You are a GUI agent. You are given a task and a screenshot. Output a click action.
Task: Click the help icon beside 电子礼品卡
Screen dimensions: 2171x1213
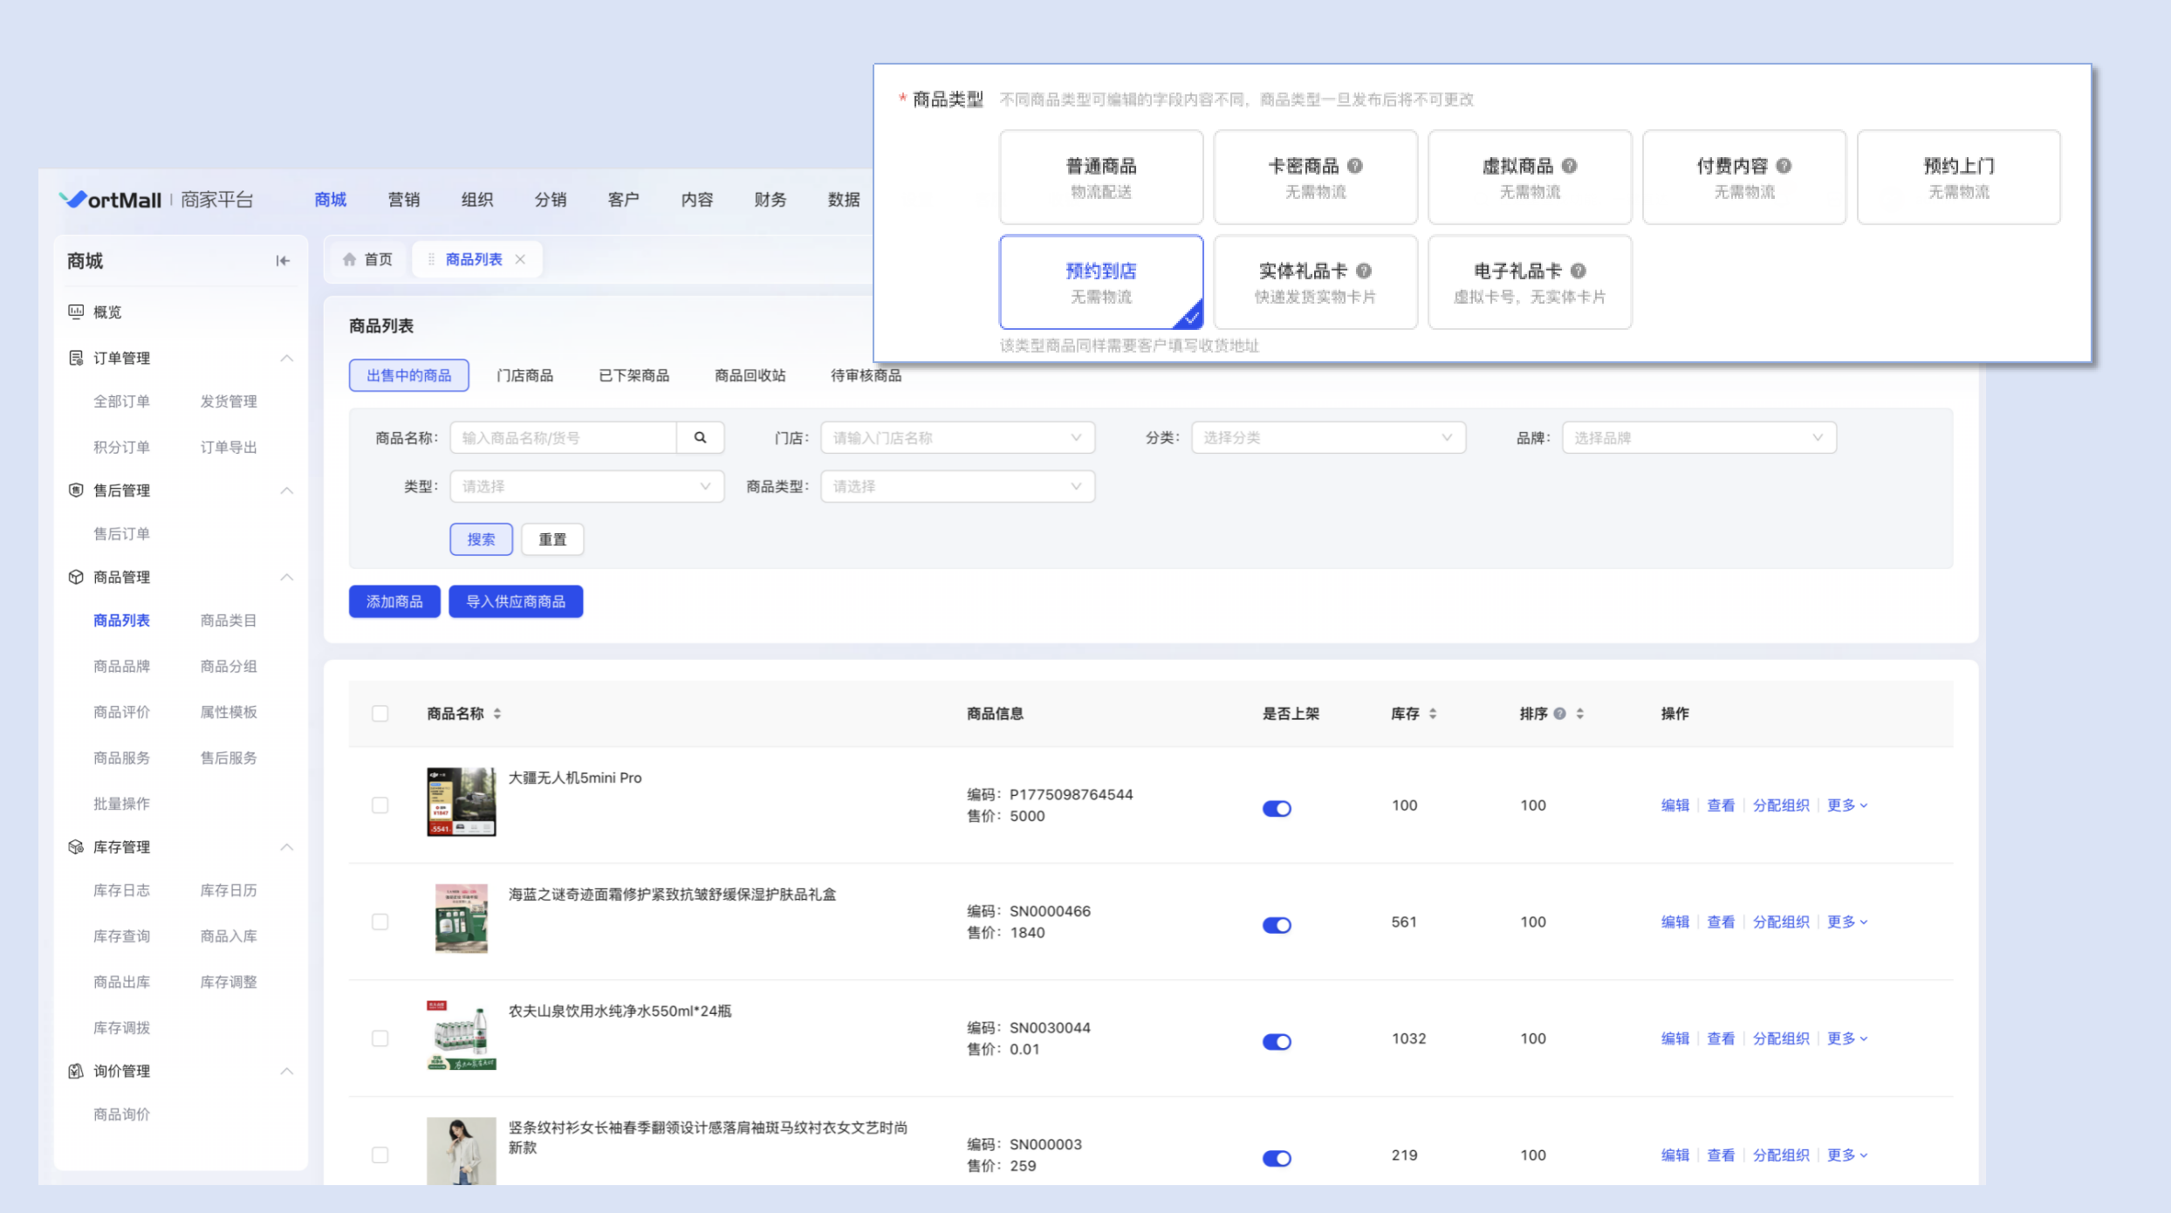coord(1579,271)
